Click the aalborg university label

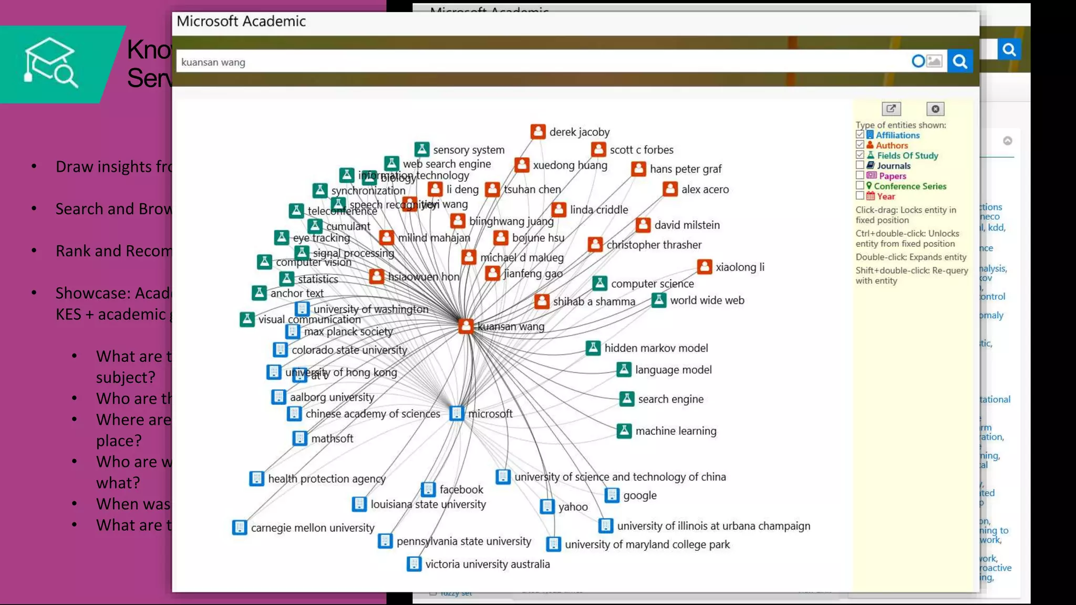pyautogui.click(x=332, y=397)
